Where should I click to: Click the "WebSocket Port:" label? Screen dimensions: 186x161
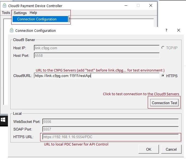point(27,122)
